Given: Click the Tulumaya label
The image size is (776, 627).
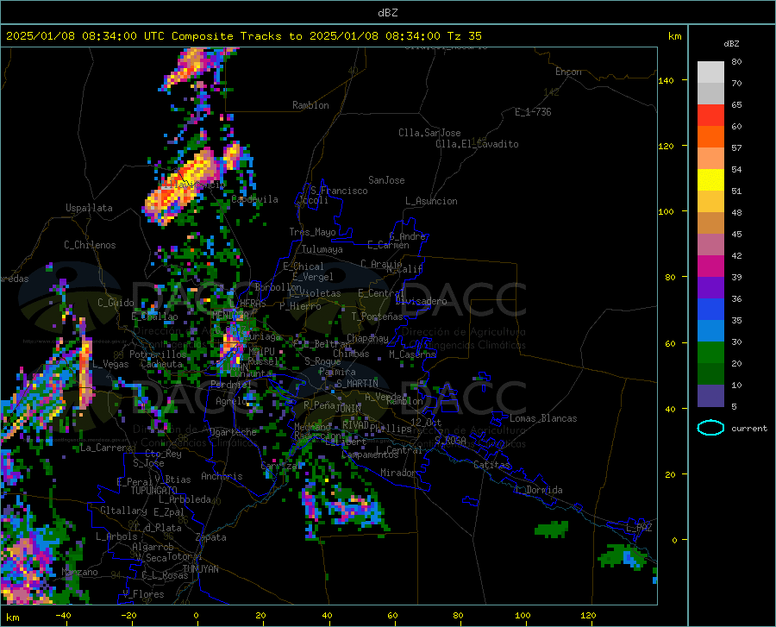Looking at the screenshot, I should [x=322, y=249].
